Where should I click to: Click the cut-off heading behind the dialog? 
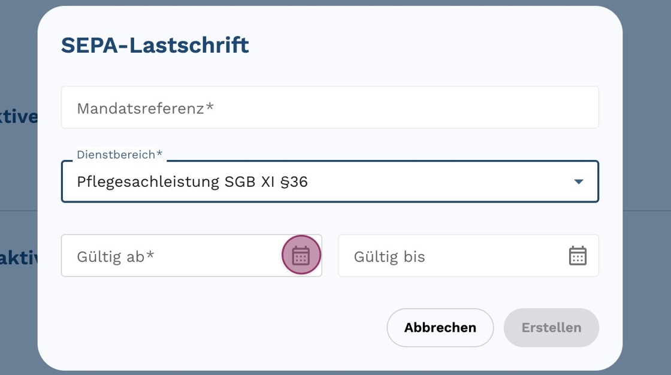click(x=19, y=117)
